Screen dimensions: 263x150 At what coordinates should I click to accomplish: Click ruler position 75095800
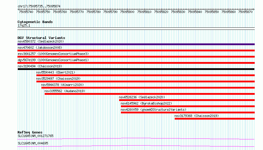pyautogui.click(x=127, y=12)
